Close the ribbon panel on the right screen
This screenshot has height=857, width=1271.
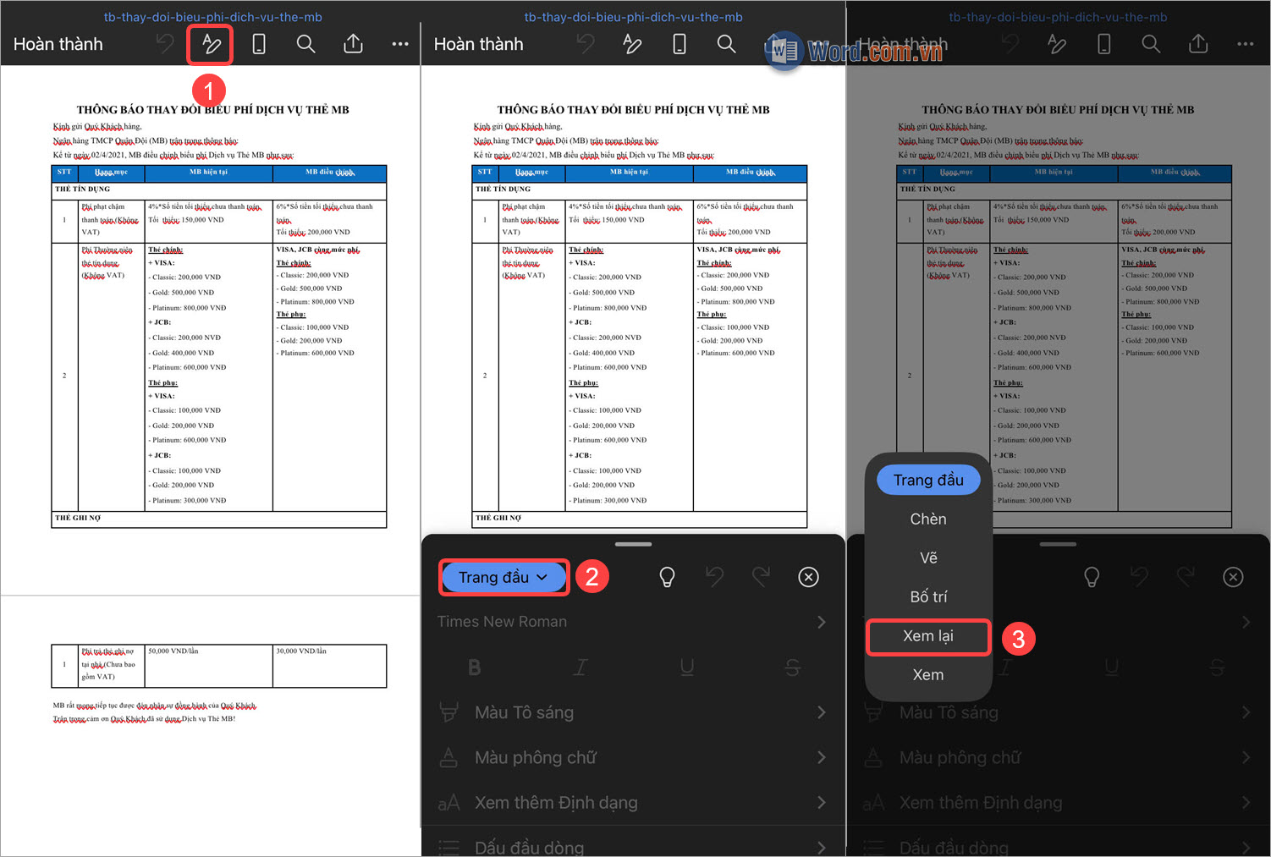tap(1234, 577)
